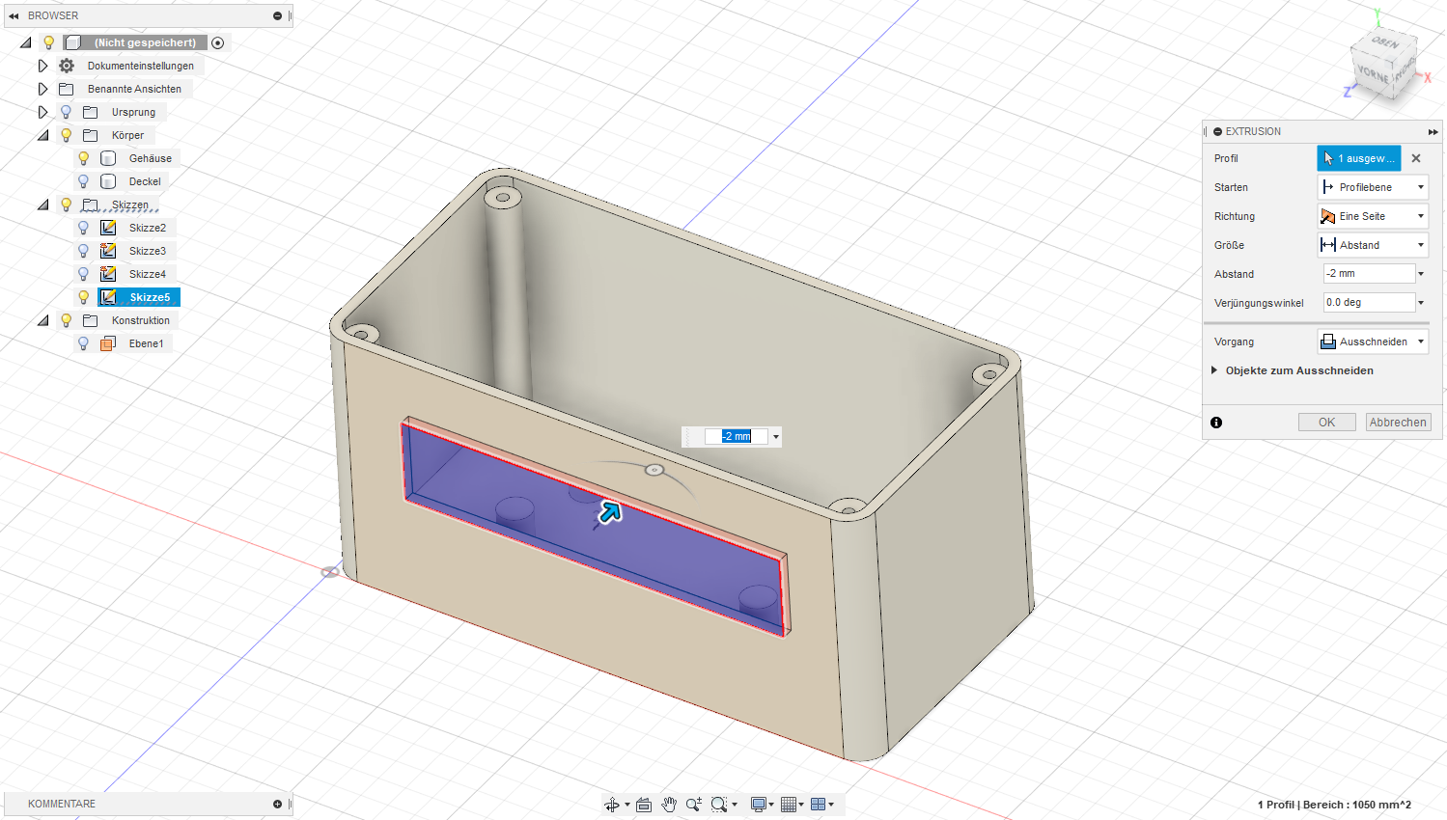
Task: Click the Kommentare panel plus icon
Action: point(277,804)
